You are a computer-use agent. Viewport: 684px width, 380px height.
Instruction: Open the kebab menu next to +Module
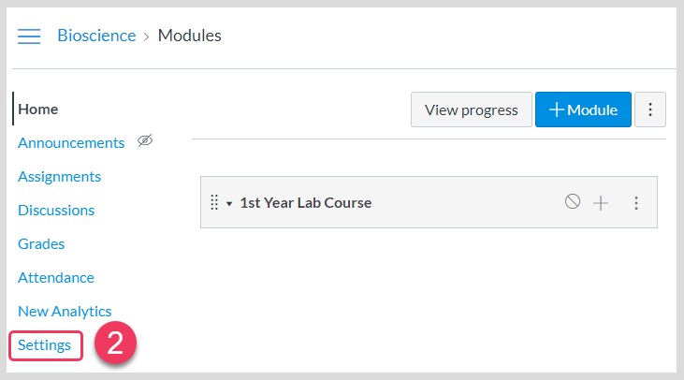(650, 110)
